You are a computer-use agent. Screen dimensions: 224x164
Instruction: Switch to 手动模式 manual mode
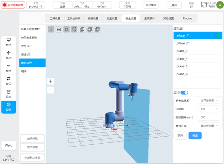click(x=151, y=5)
